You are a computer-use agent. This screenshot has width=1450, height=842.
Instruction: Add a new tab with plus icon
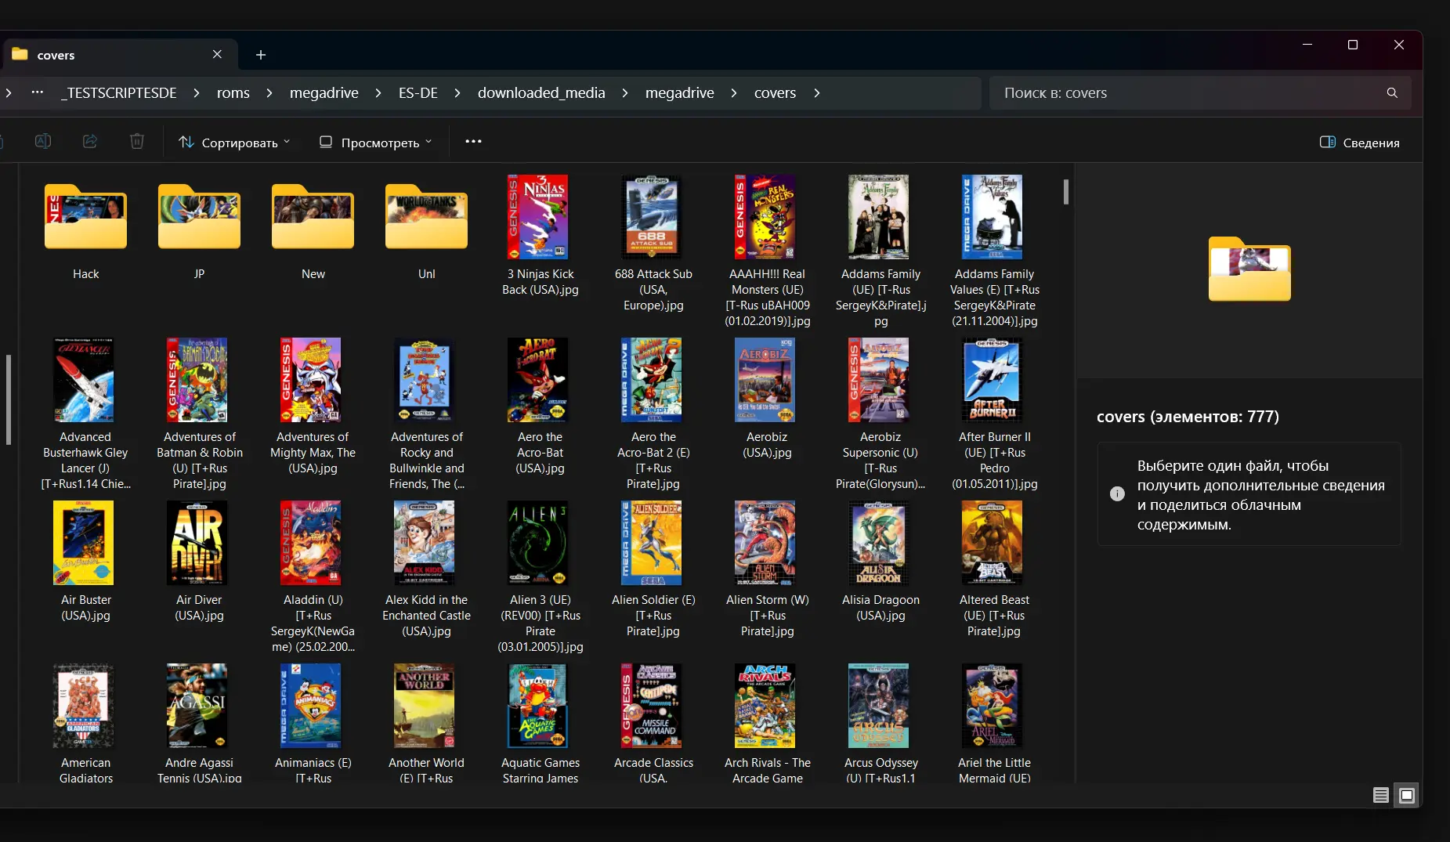[261, 55]
